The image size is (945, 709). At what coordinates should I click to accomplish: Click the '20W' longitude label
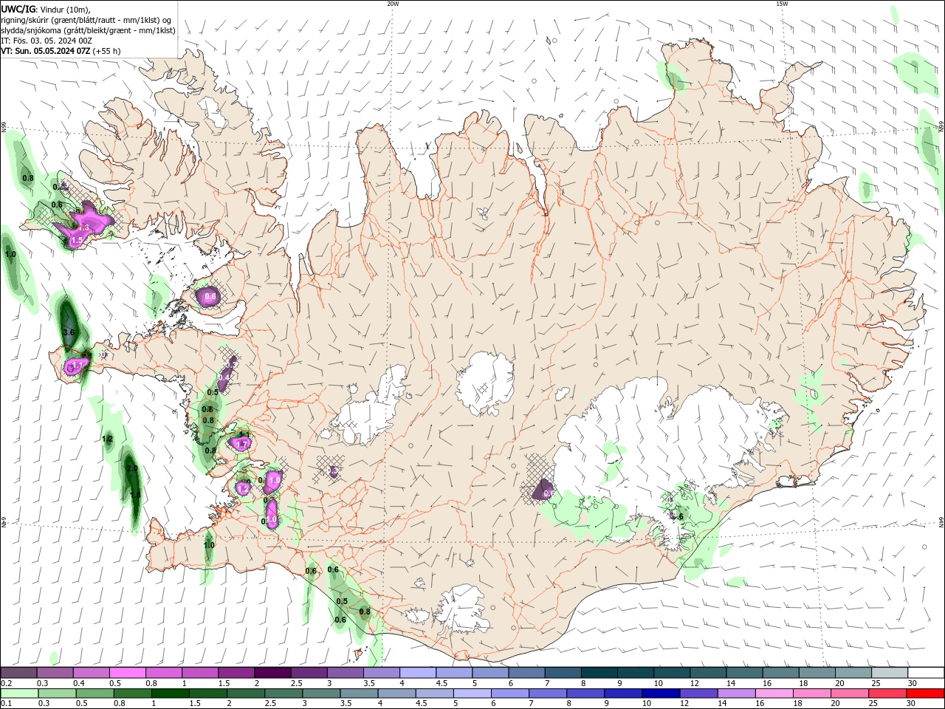coord(393,4)
